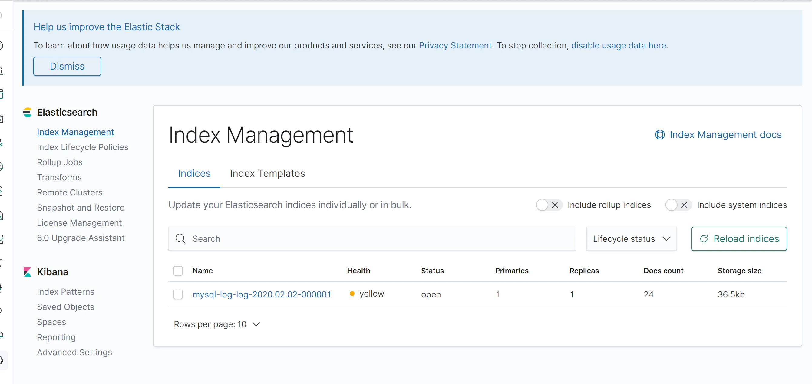Viewport: 812px width, 384px height.
Task: Click the 'open' status cell
Action: pyautogui.click(x=431, y=294)
